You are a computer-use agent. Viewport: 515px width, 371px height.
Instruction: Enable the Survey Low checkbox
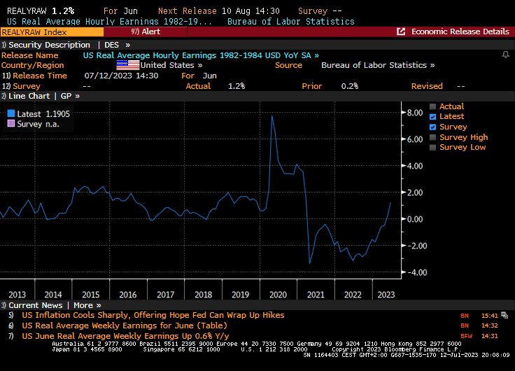(433, 148)
